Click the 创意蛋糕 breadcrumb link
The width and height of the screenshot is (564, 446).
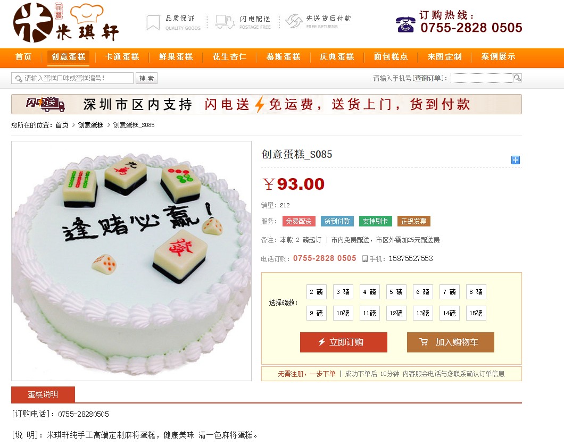[90, 125]
